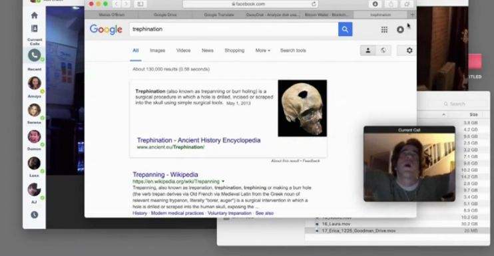Click the Current Call video window

409,164
